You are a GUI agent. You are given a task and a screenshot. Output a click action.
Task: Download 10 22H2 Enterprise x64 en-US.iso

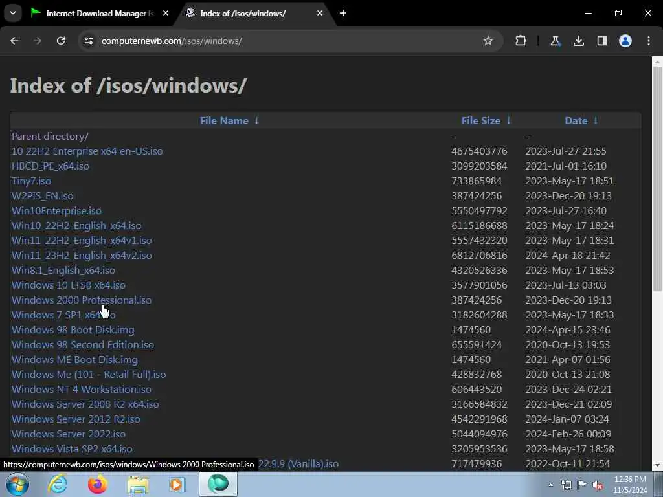87,151
